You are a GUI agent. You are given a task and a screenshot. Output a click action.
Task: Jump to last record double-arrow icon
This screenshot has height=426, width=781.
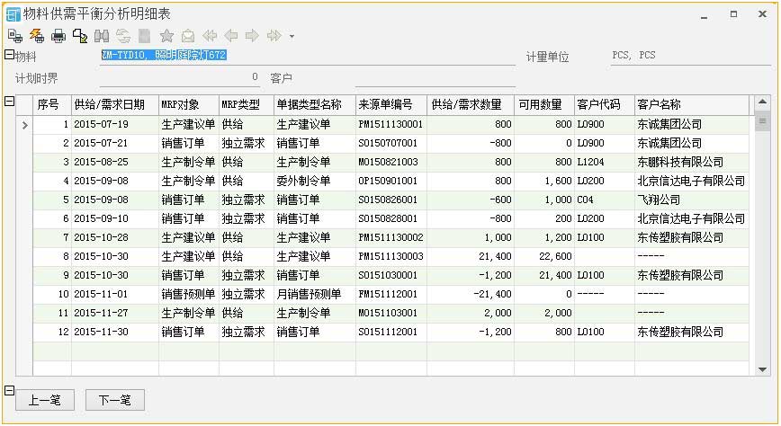(274, 36)
